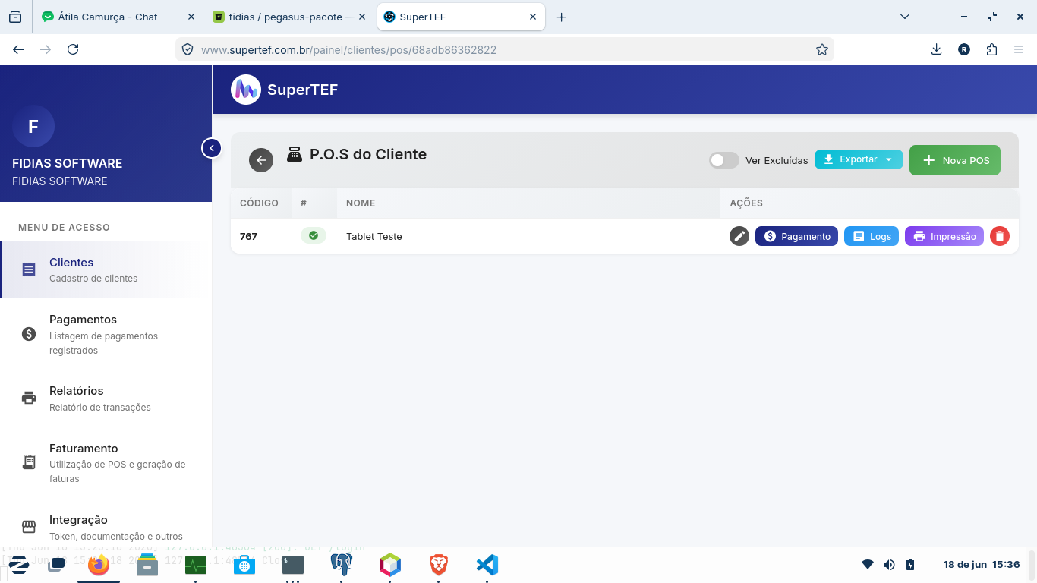Bookmark page with the star icon

coord(821,49)
